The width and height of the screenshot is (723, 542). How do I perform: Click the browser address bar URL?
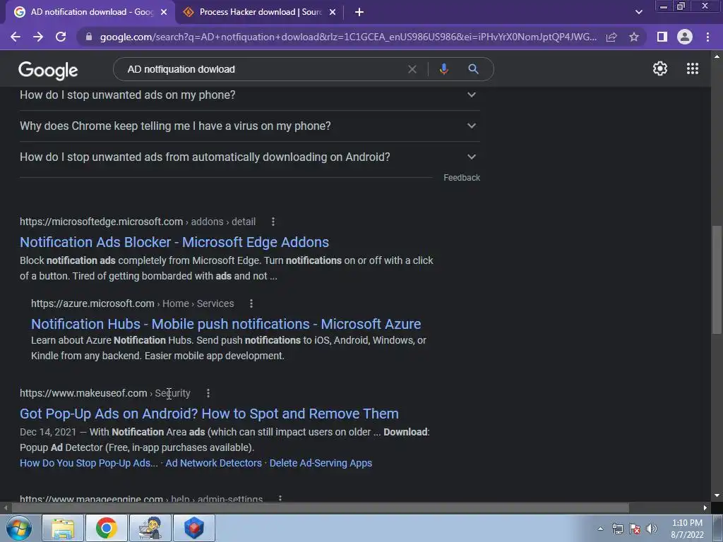click(348, 37)
